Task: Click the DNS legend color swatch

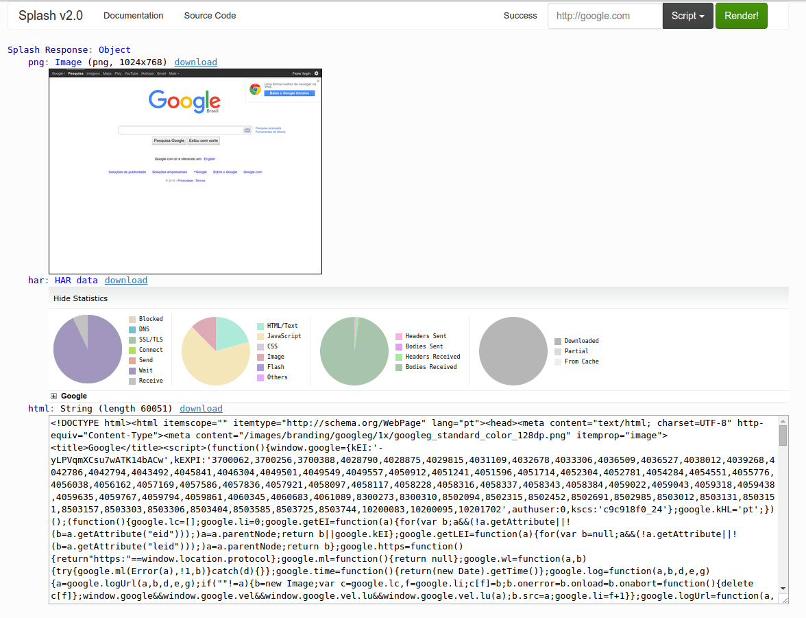Action: pos(132,329)
